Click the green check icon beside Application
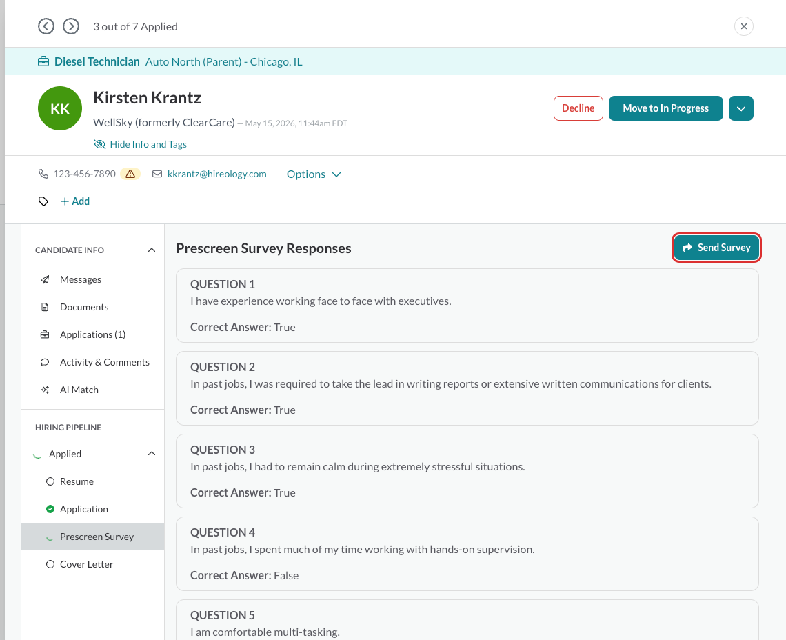Viewport: 786px width, 640px height. point(50,509)
